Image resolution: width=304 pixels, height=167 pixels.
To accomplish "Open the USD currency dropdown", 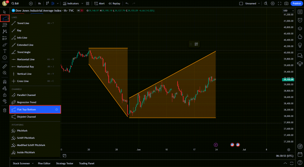I will pos(289,11).
